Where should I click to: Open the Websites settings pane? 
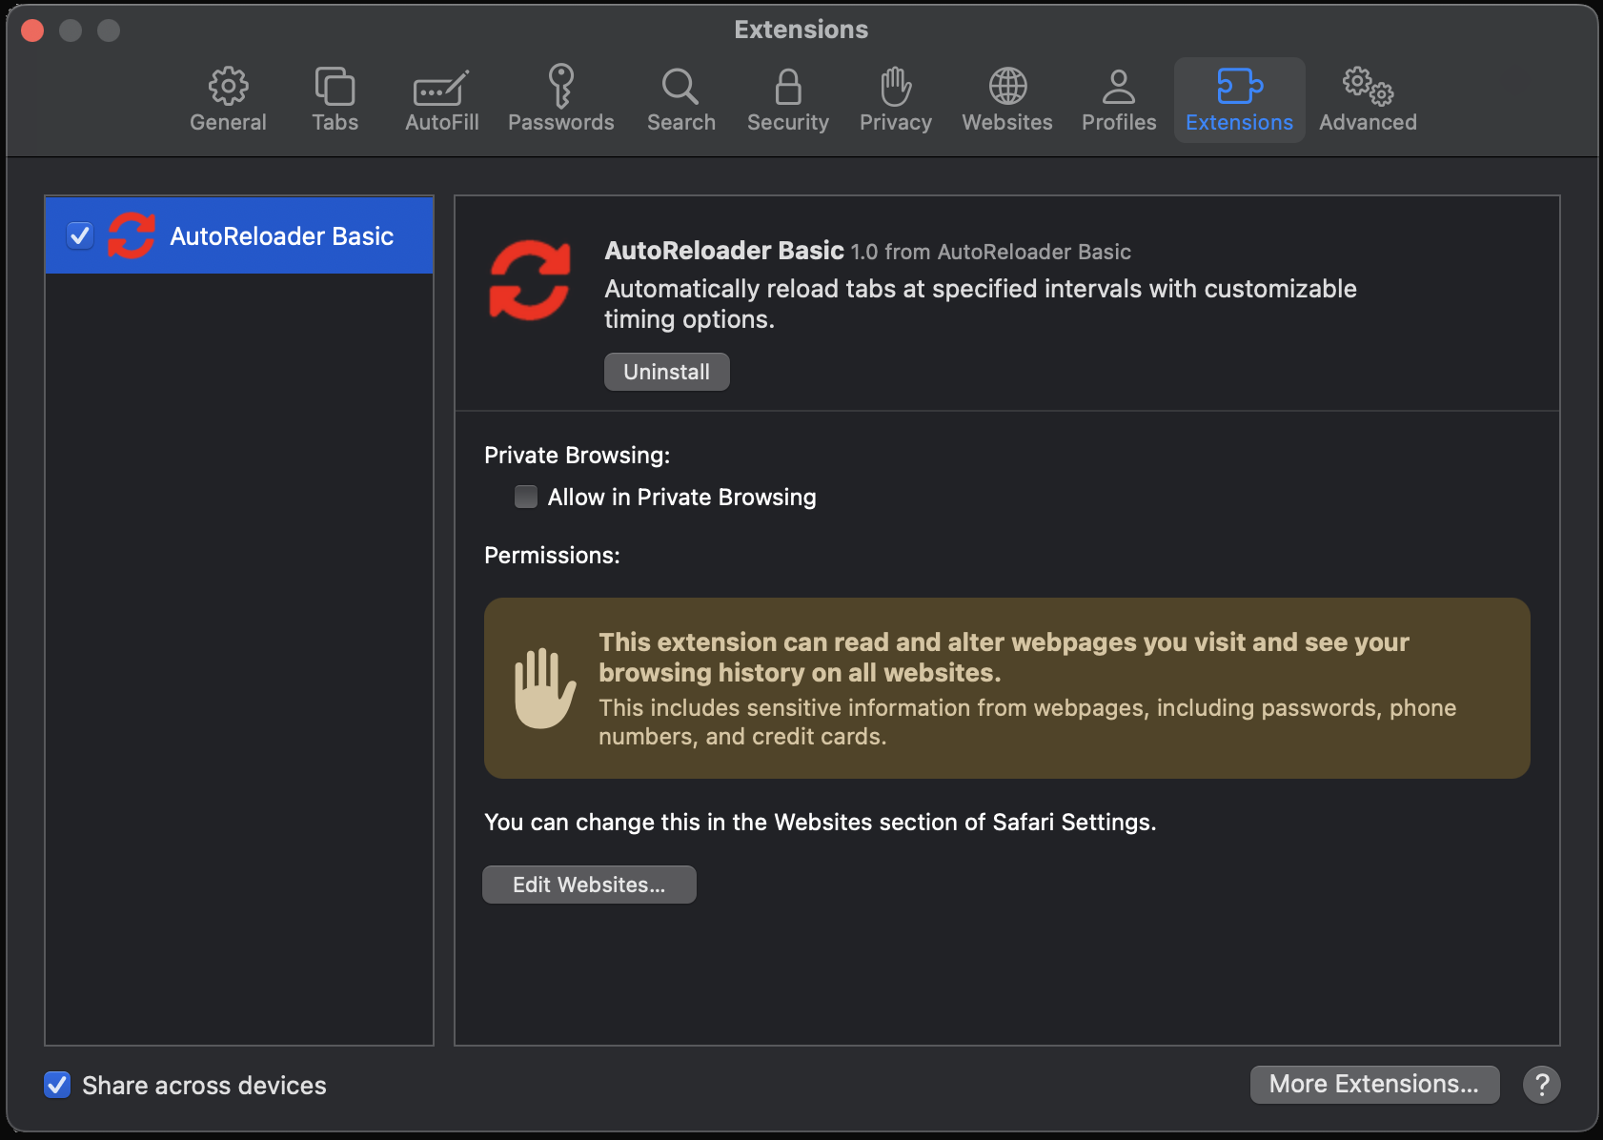click(x=1007, y=100)
